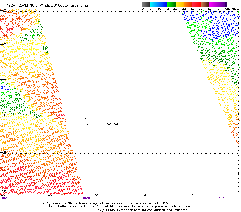This screenshot has height=212, width=241.
Task: Click the purple "18:28" time label
Action: 85,198
